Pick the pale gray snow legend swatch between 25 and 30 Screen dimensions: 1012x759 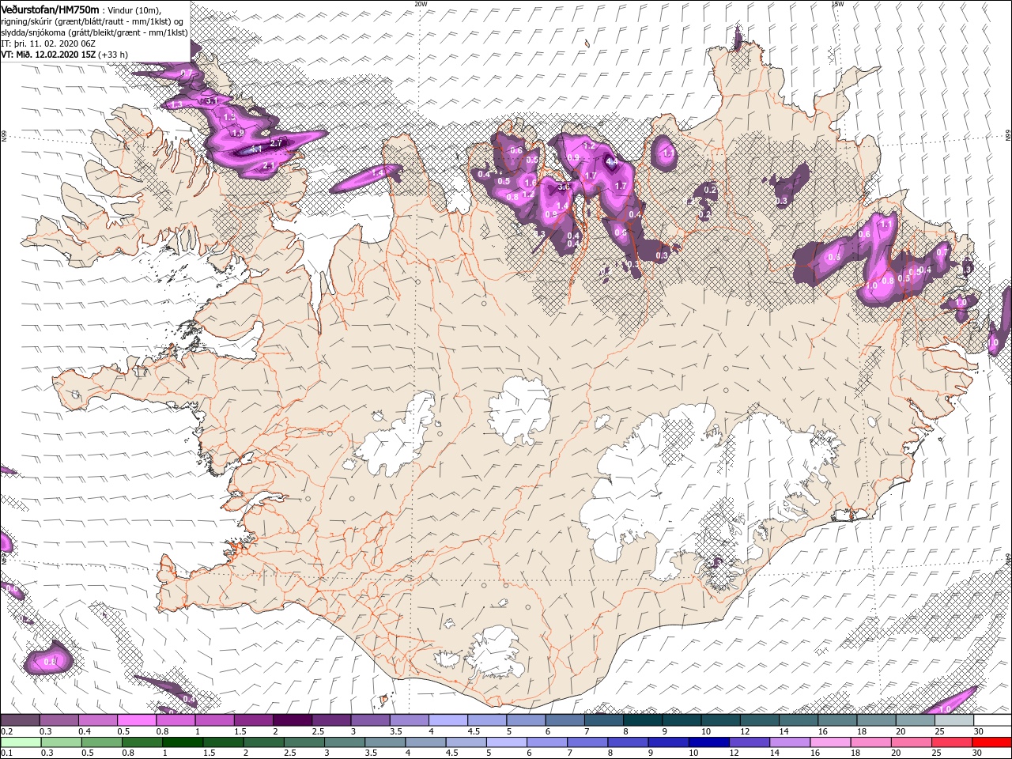954,720
